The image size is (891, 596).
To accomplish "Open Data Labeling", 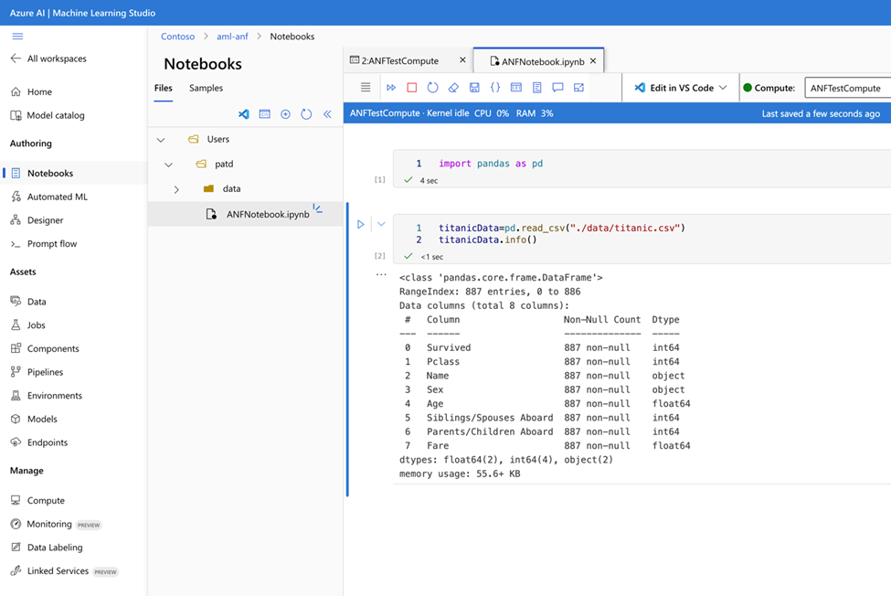I will (x=47, y=548).
